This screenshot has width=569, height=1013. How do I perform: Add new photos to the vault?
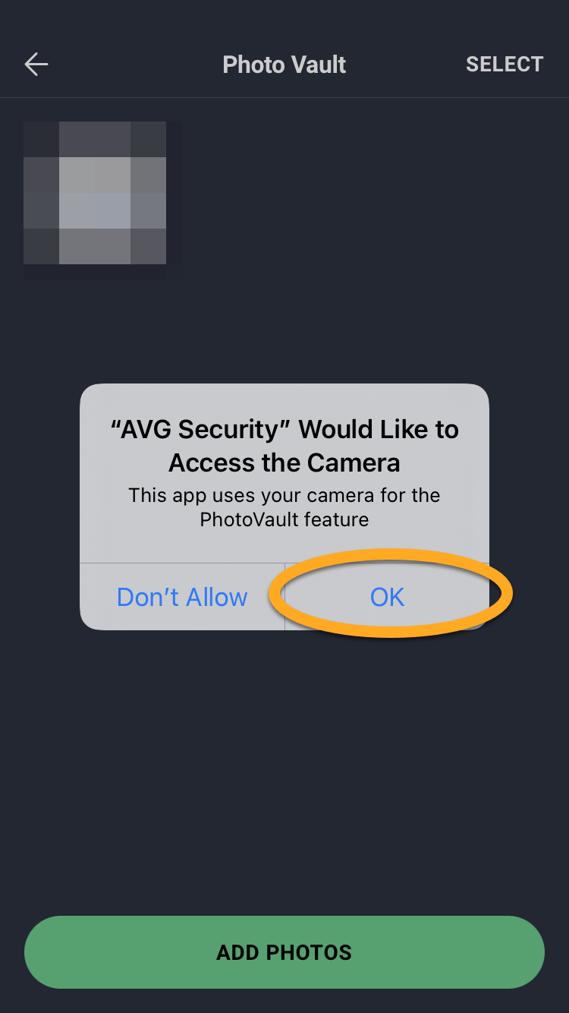(x=284, y=952)
